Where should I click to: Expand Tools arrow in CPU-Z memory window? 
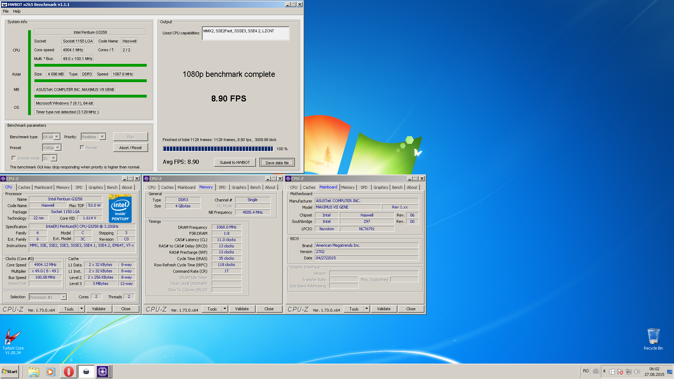click(225, 309)
